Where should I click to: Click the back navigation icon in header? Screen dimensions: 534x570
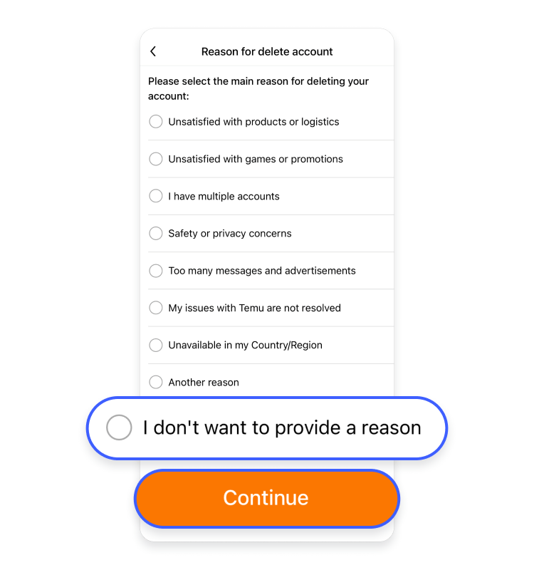152,51
